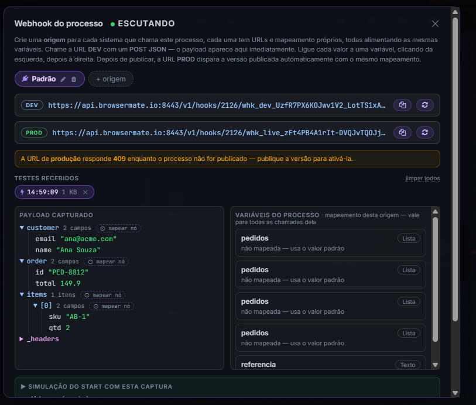
Task: Close the Webhook do processo dialog
Action: 435,23
